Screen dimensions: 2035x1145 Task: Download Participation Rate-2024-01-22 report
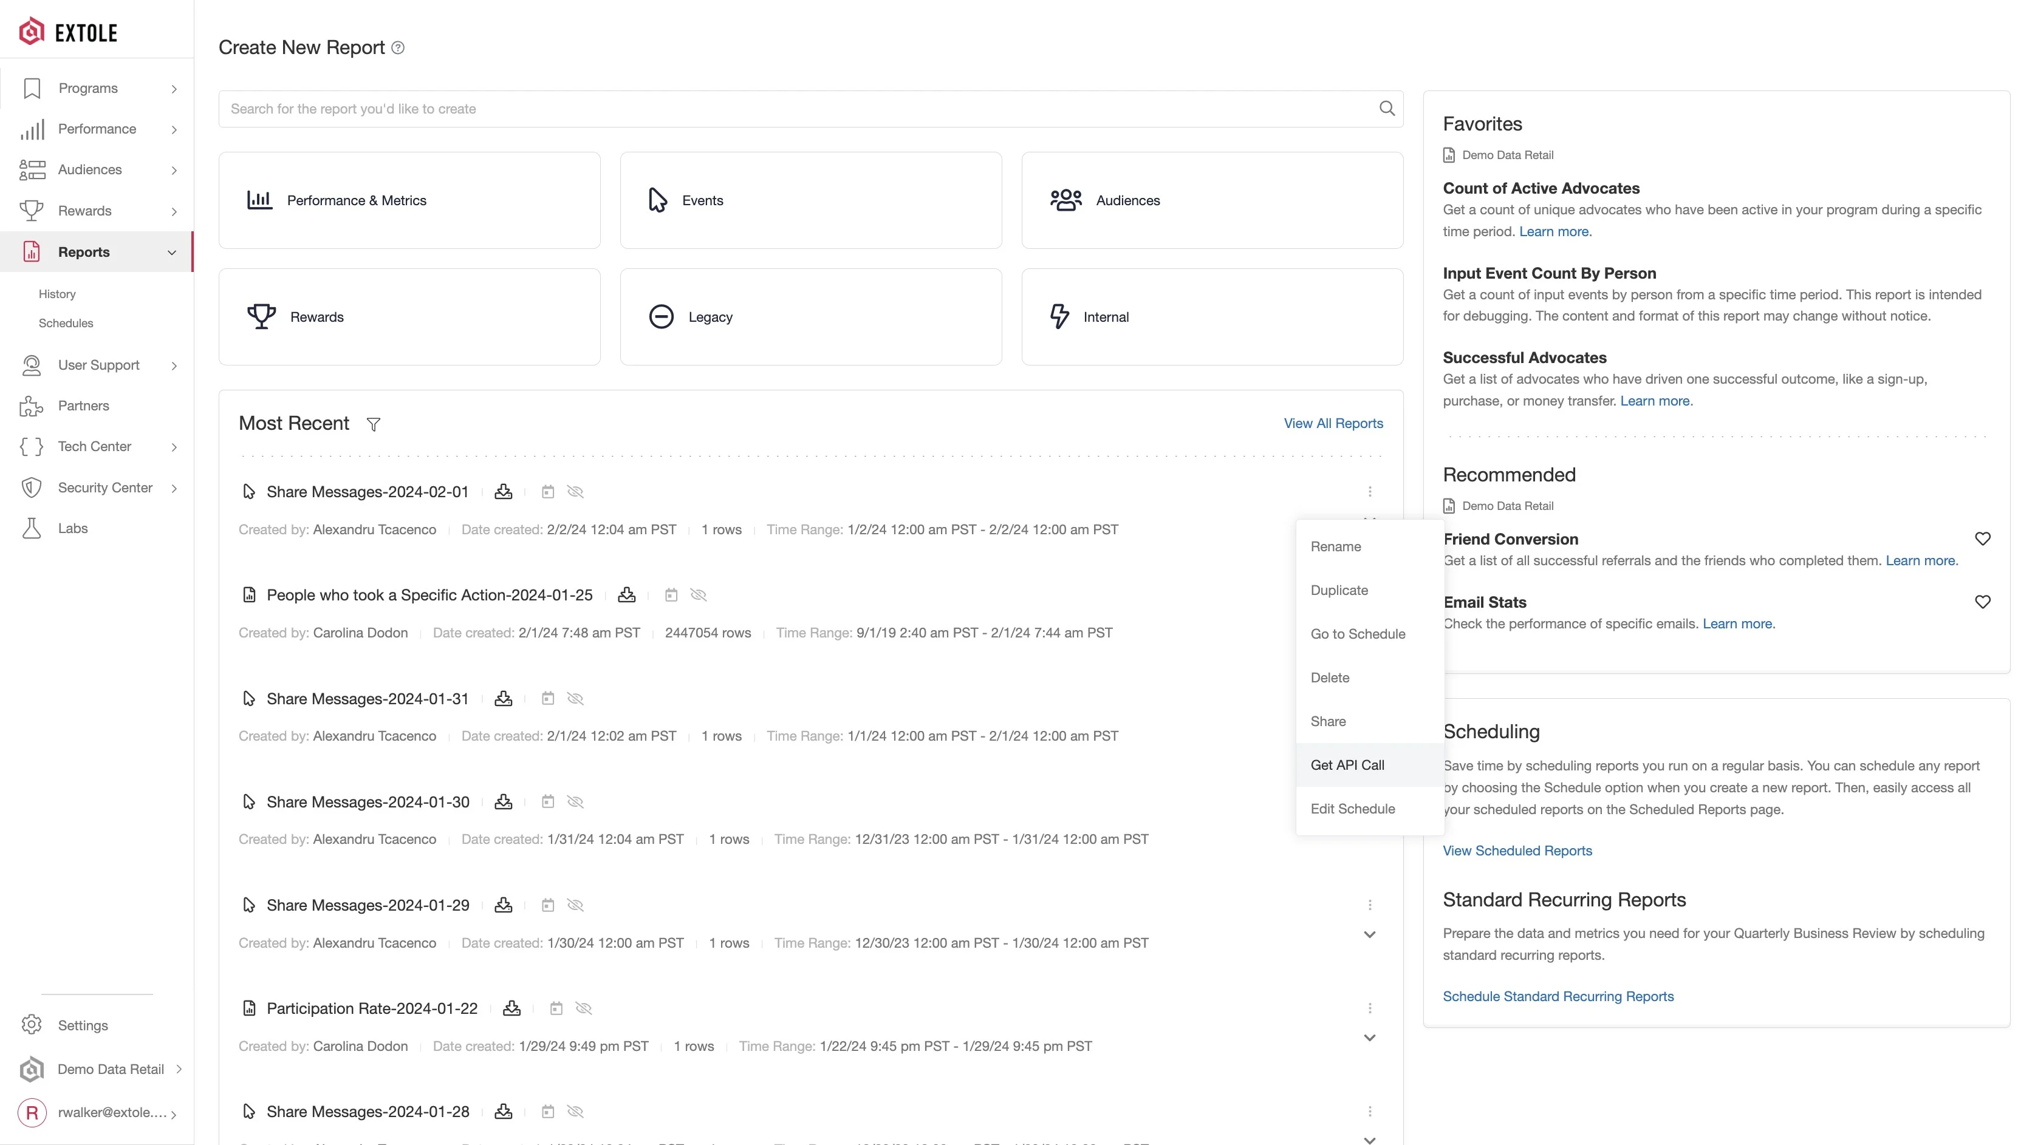pos(512,1009)
